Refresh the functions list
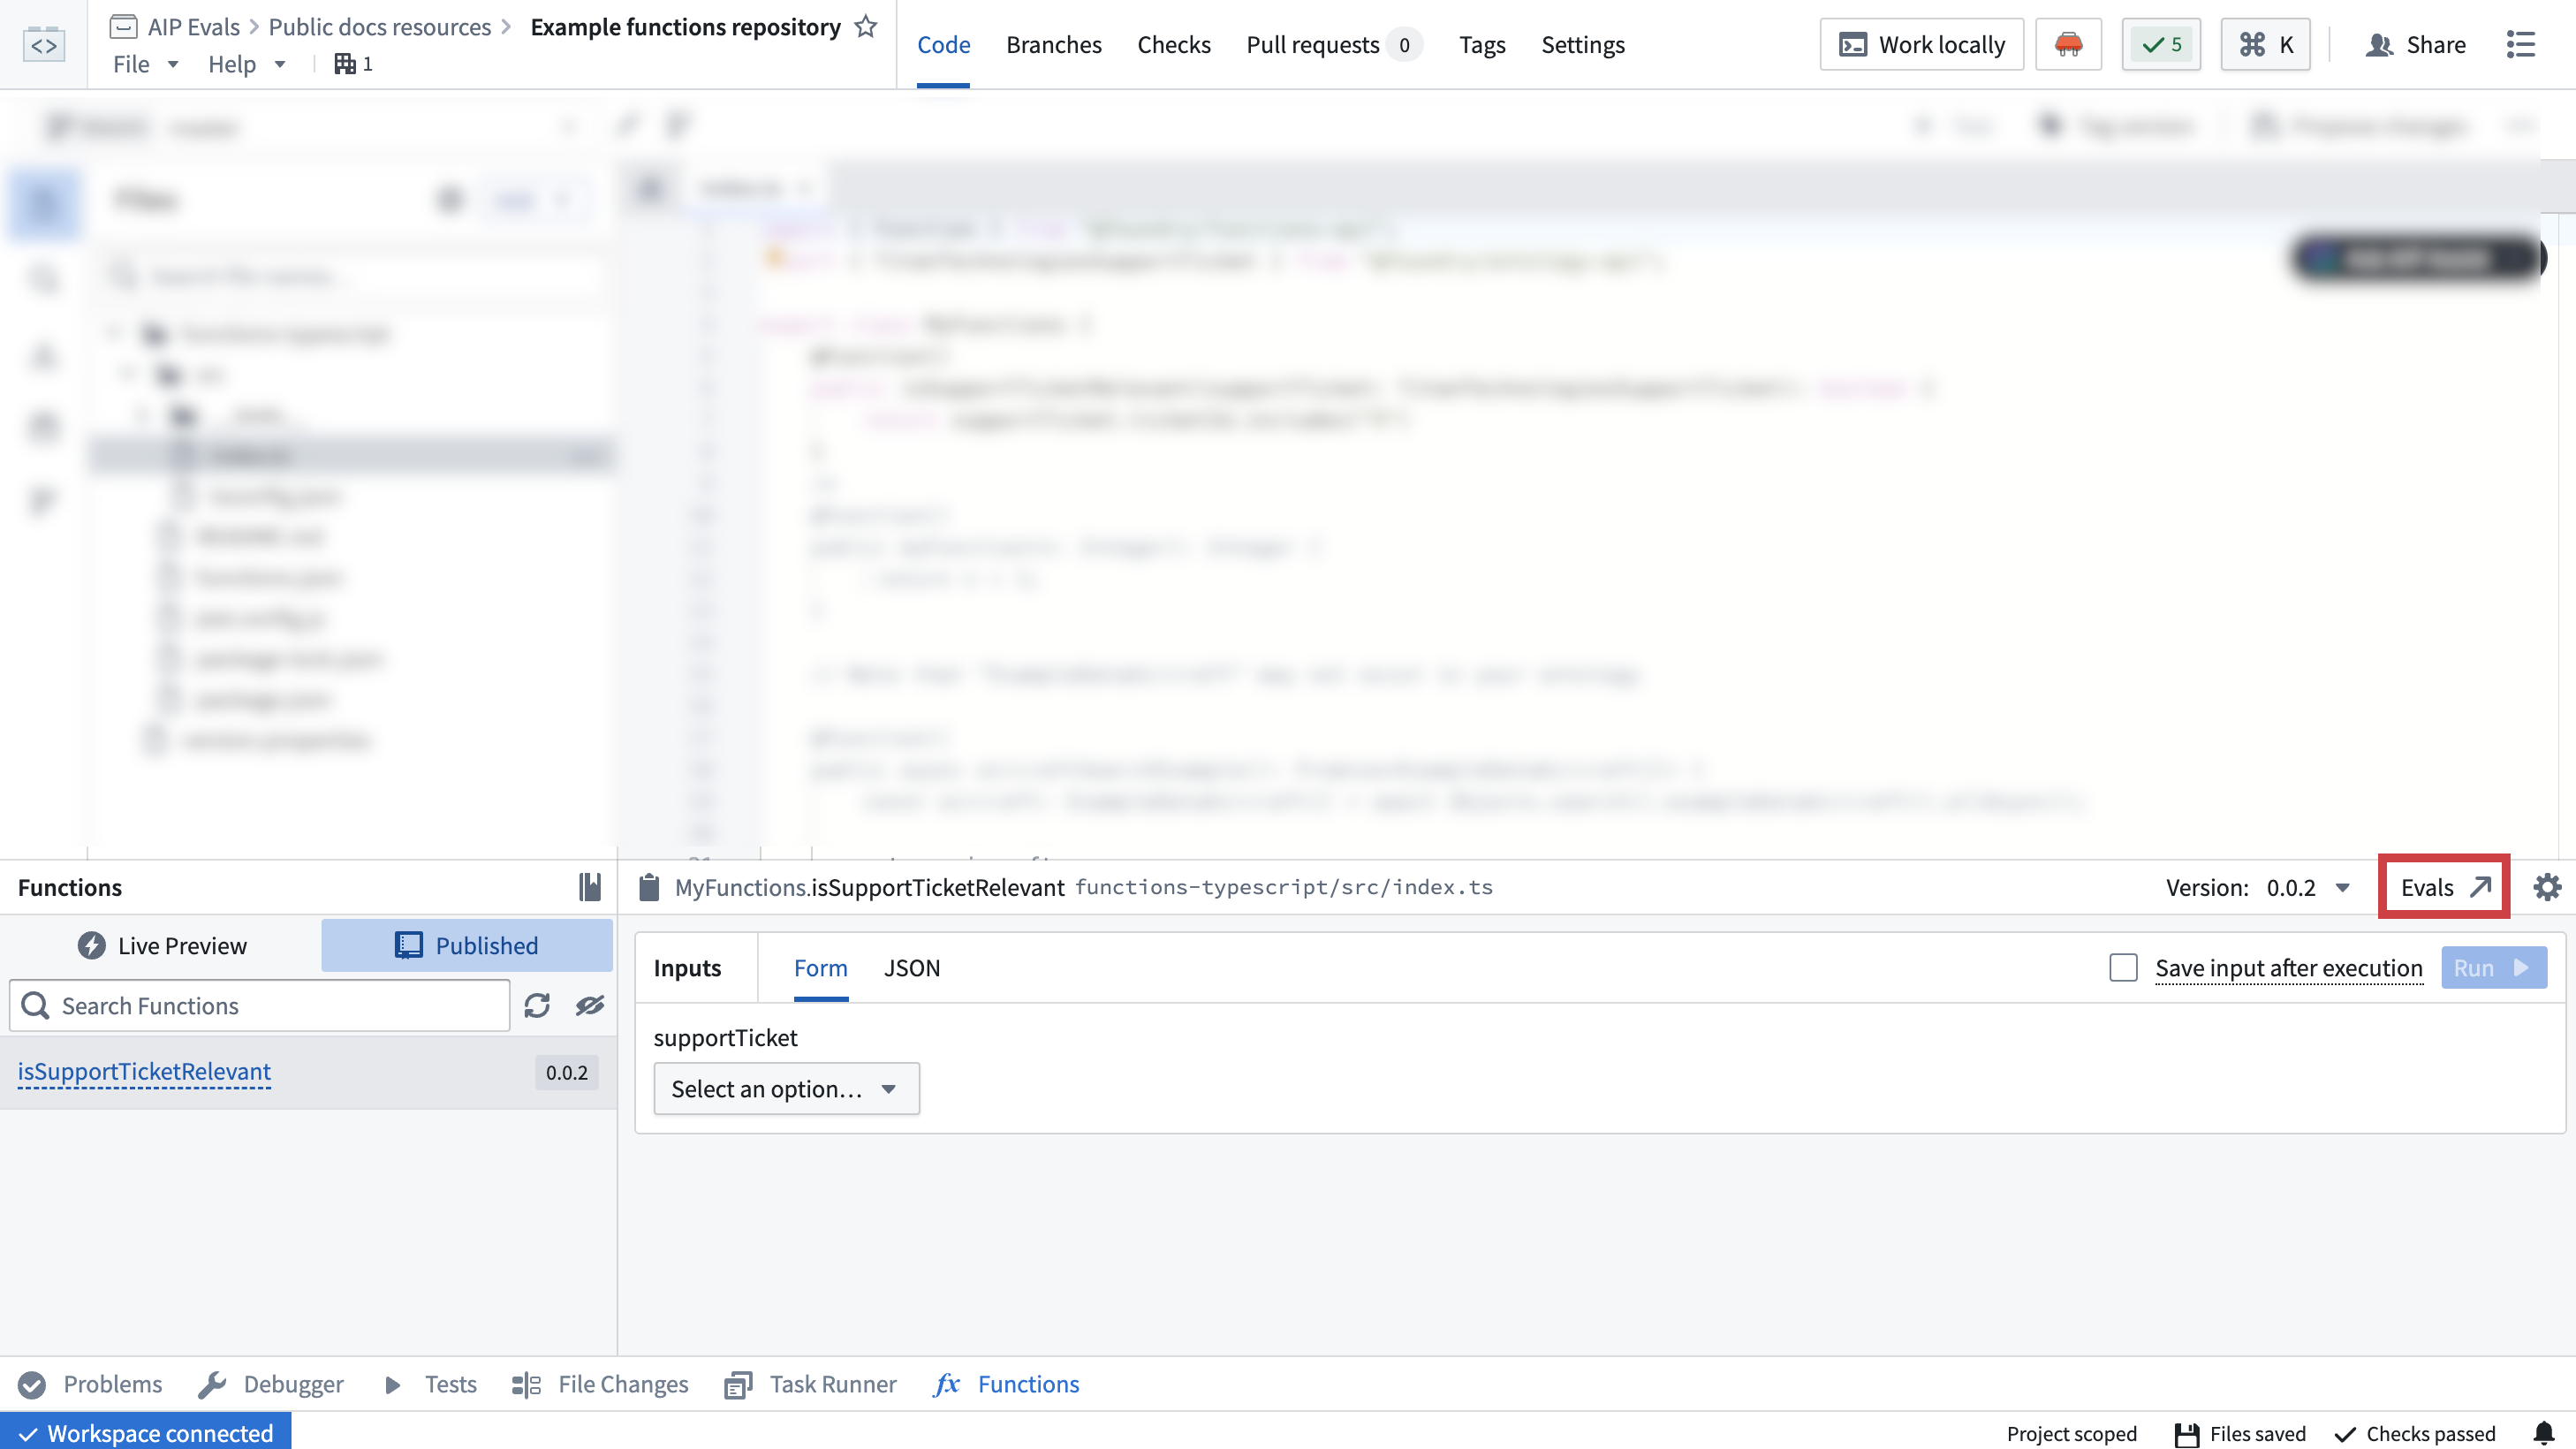The image size is (2576, 1449). coord(537,1005)
